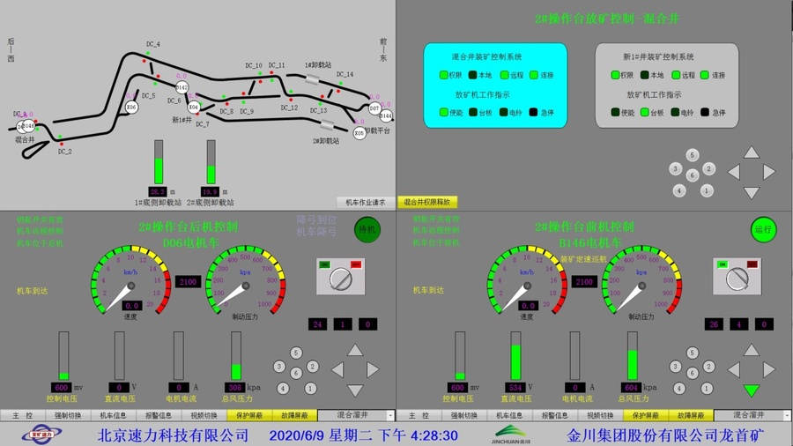Click down arrow in ore-drawing control panel
The image size is (793, 446).
pos(752,193)
